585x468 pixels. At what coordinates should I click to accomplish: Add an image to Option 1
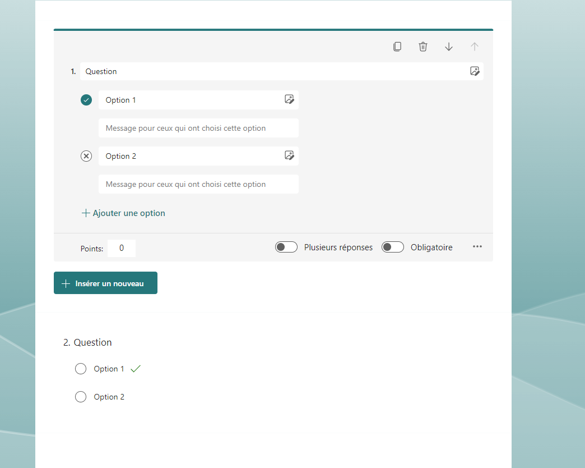[x=290, y=99]
